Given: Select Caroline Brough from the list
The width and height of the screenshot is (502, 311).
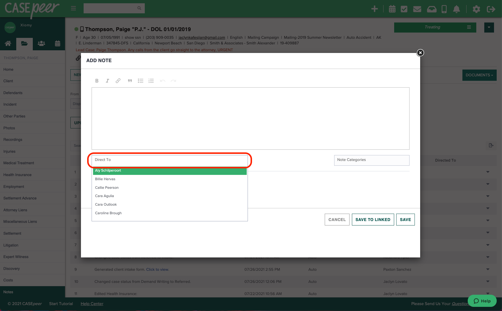Looking at the screenshot, I should (170, 213).
